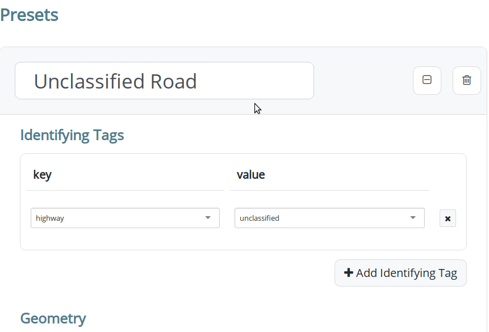Open the unclassified value dropdown arrow
Screen dimensions: 489x332
(x=412, y=218)
